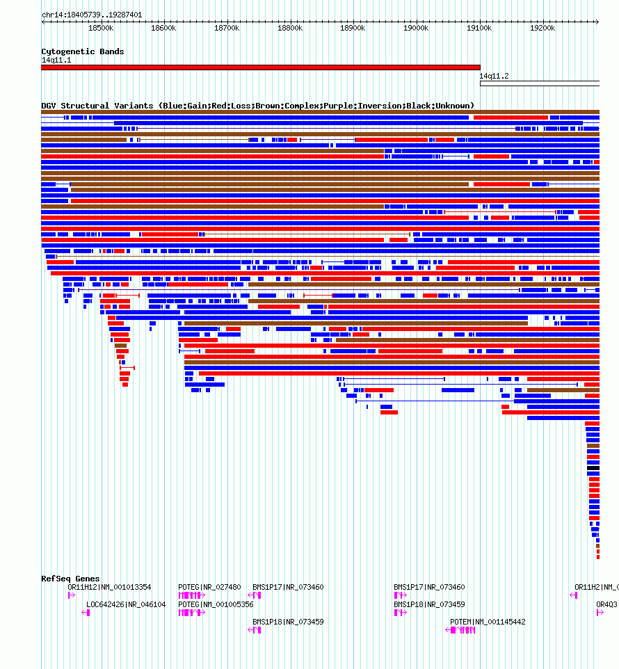The width and height of the screenshot is (619, 669).
Task: Click the 14q11.1 band label
Action: tap(56, 61)
